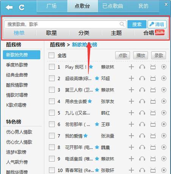Add 电话皇后 with the plus icon
This screenshot has height=174, width=171.
click(131, 158)
